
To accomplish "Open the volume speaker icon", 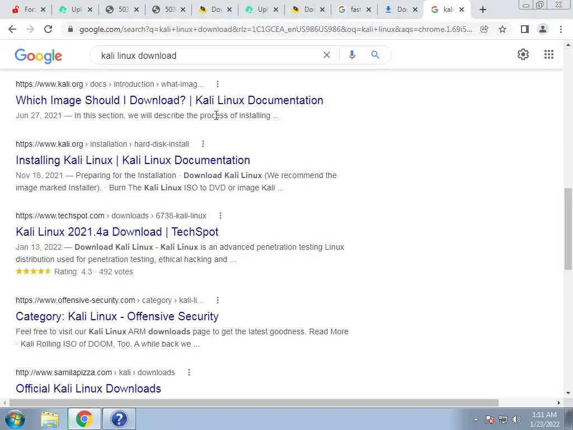I will 516,419.
